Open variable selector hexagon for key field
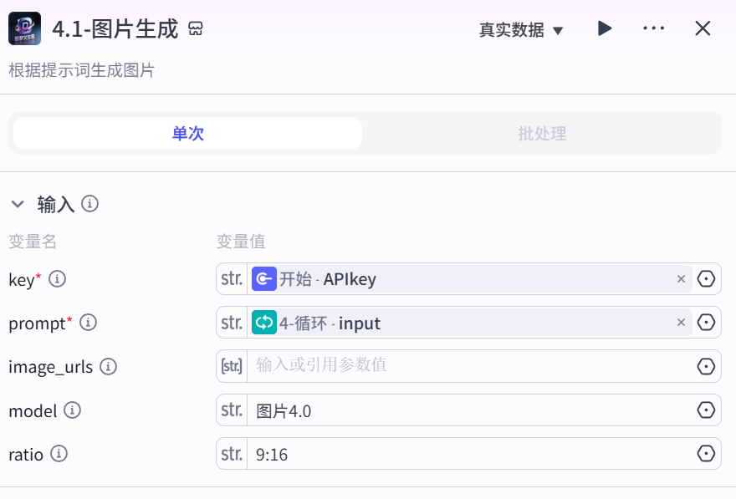 point(706,279)
